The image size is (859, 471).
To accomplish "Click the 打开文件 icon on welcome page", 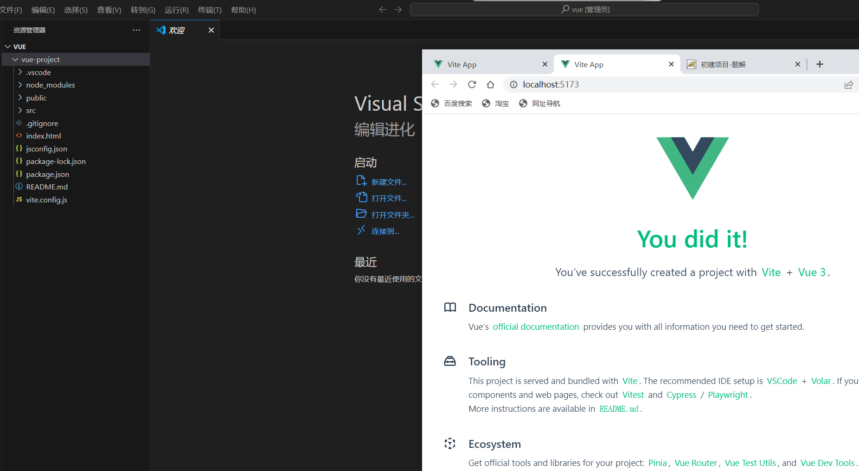I will coord(361,197).
